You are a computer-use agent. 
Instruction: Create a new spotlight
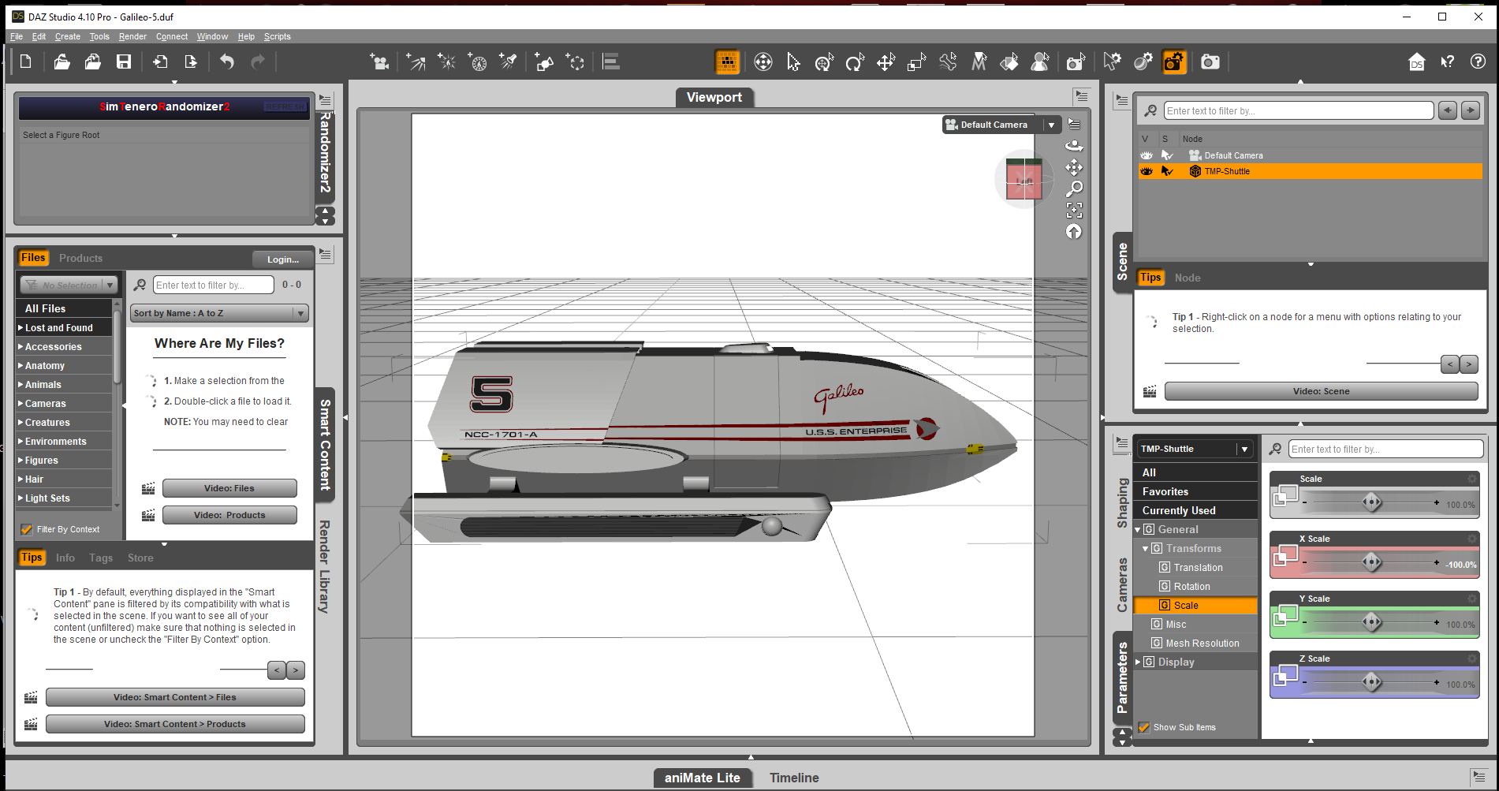[509, 62]
